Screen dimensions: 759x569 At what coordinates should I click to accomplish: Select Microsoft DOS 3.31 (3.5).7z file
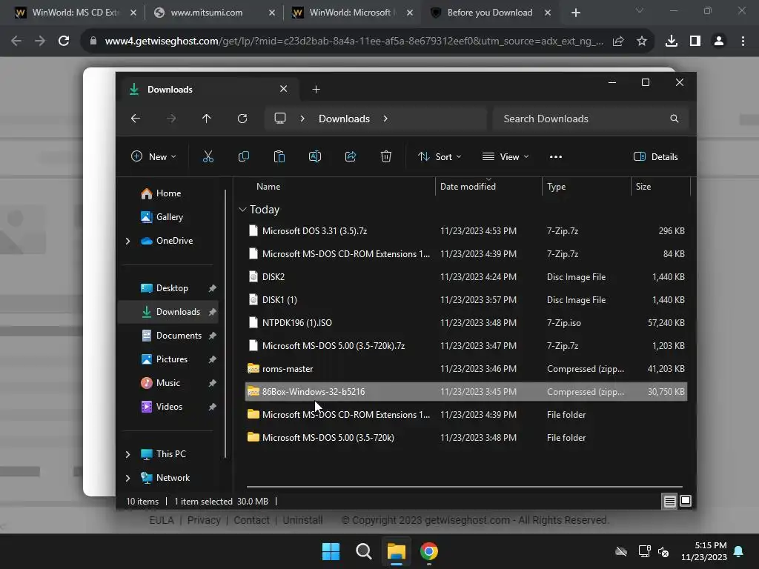pyautogui.click(x=466, y=231)
